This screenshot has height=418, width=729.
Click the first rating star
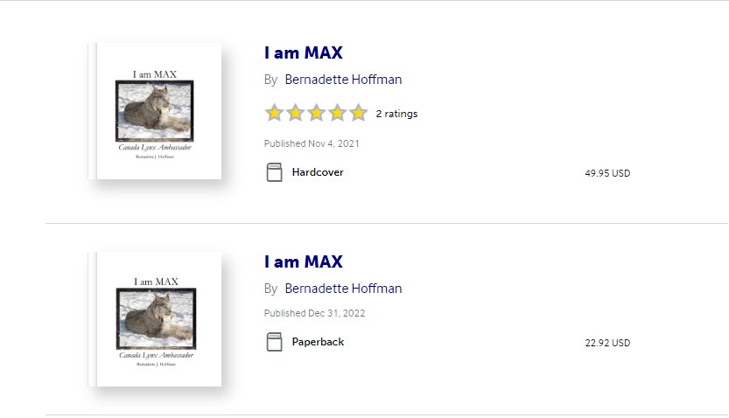(x=274, y=113)
